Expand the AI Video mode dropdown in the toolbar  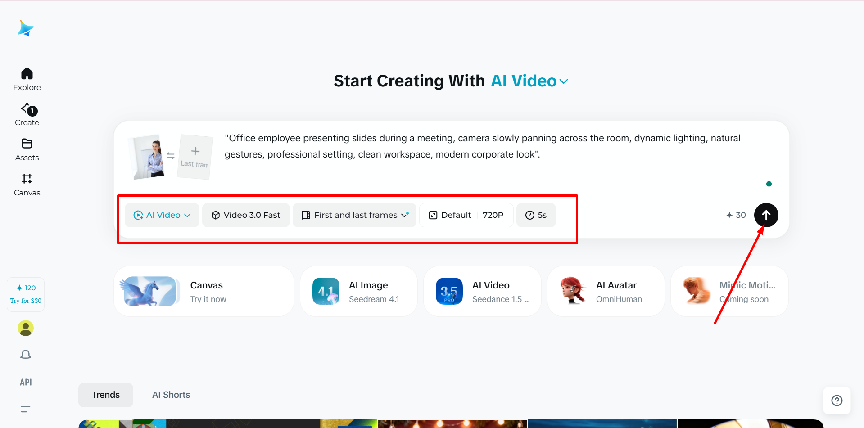[162, 215]
